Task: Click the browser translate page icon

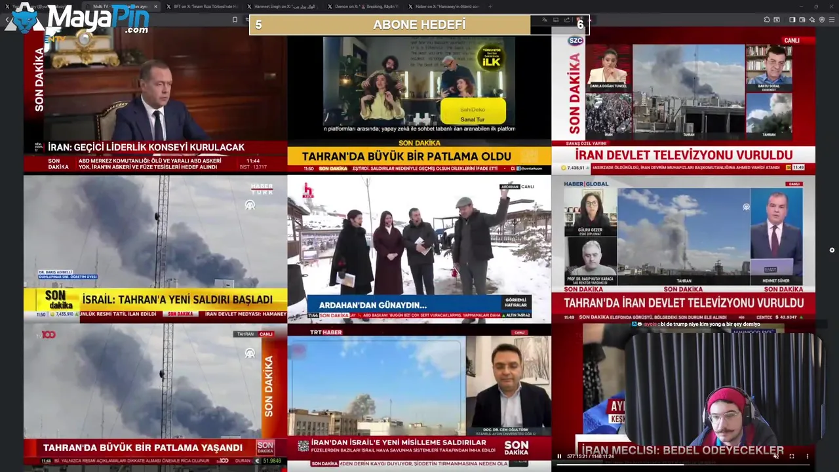Action: pos(544,20)
